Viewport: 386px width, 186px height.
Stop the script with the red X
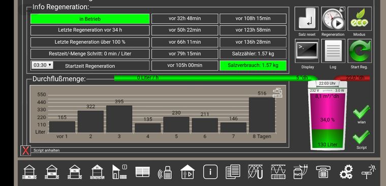click(x=25, y=150)
